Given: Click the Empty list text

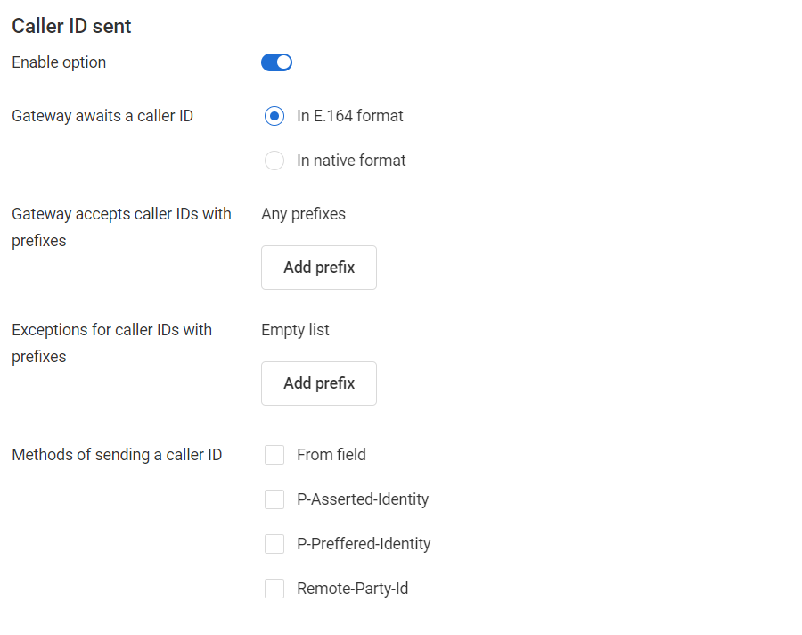Looking at the screenshot, I should click(x=295, y=330).
